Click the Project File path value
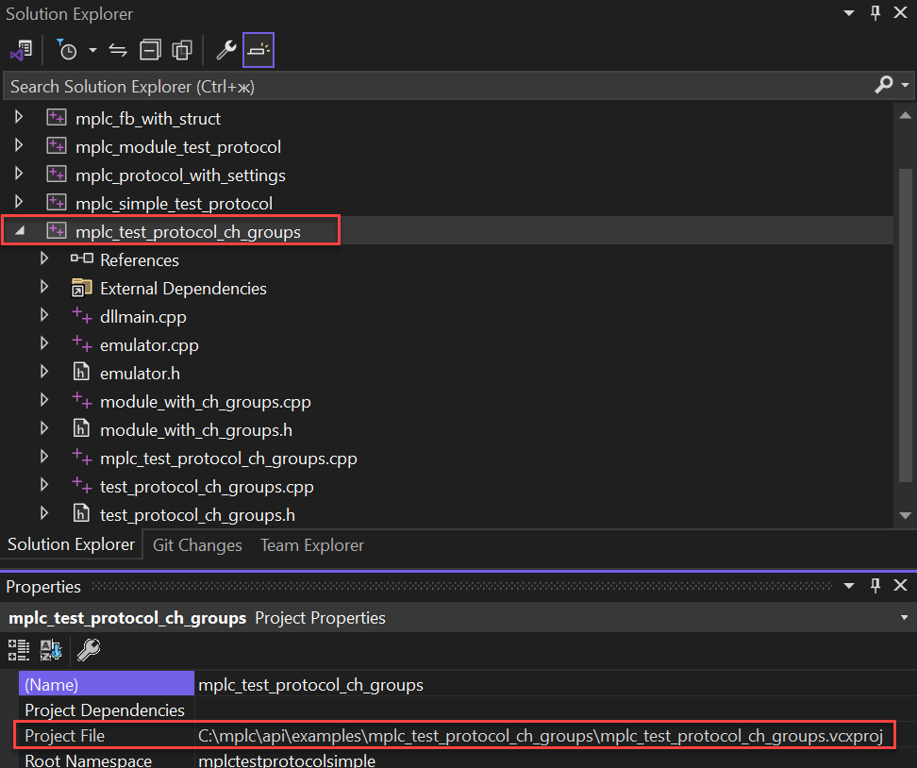The width and height of the screenshot is (917, 768). tap(541, 736)
